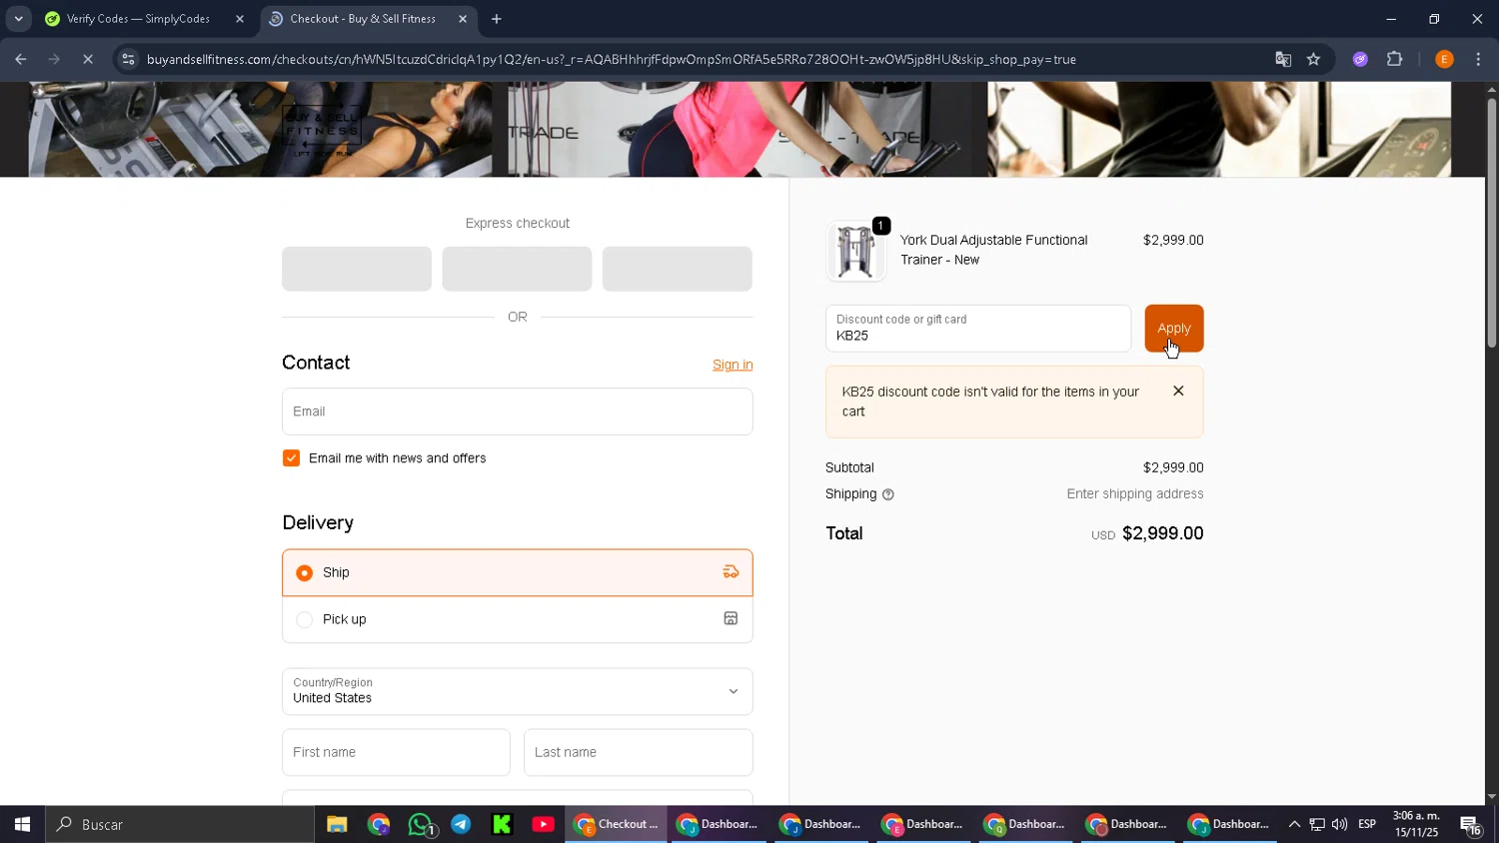
Task: Click the ESP language indicator
Action: (1367, 824)
